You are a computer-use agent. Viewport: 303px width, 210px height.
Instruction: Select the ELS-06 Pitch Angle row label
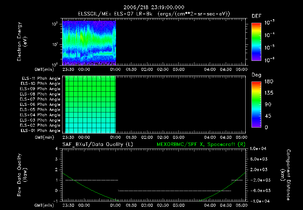click(x=40, y=104)
